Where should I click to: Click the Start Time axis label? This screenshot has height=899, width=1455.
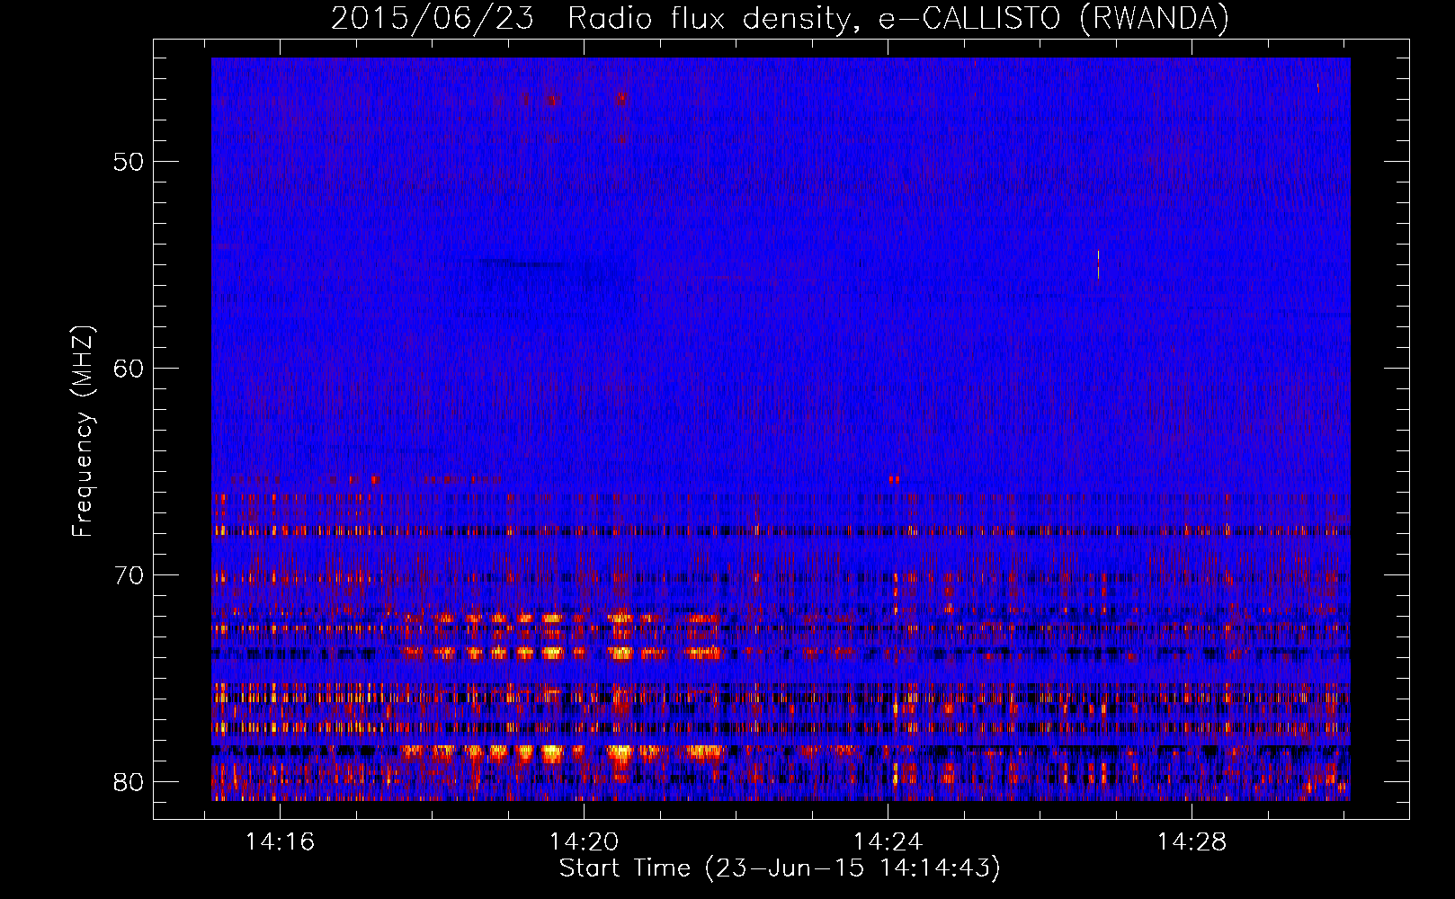point(780,868)
